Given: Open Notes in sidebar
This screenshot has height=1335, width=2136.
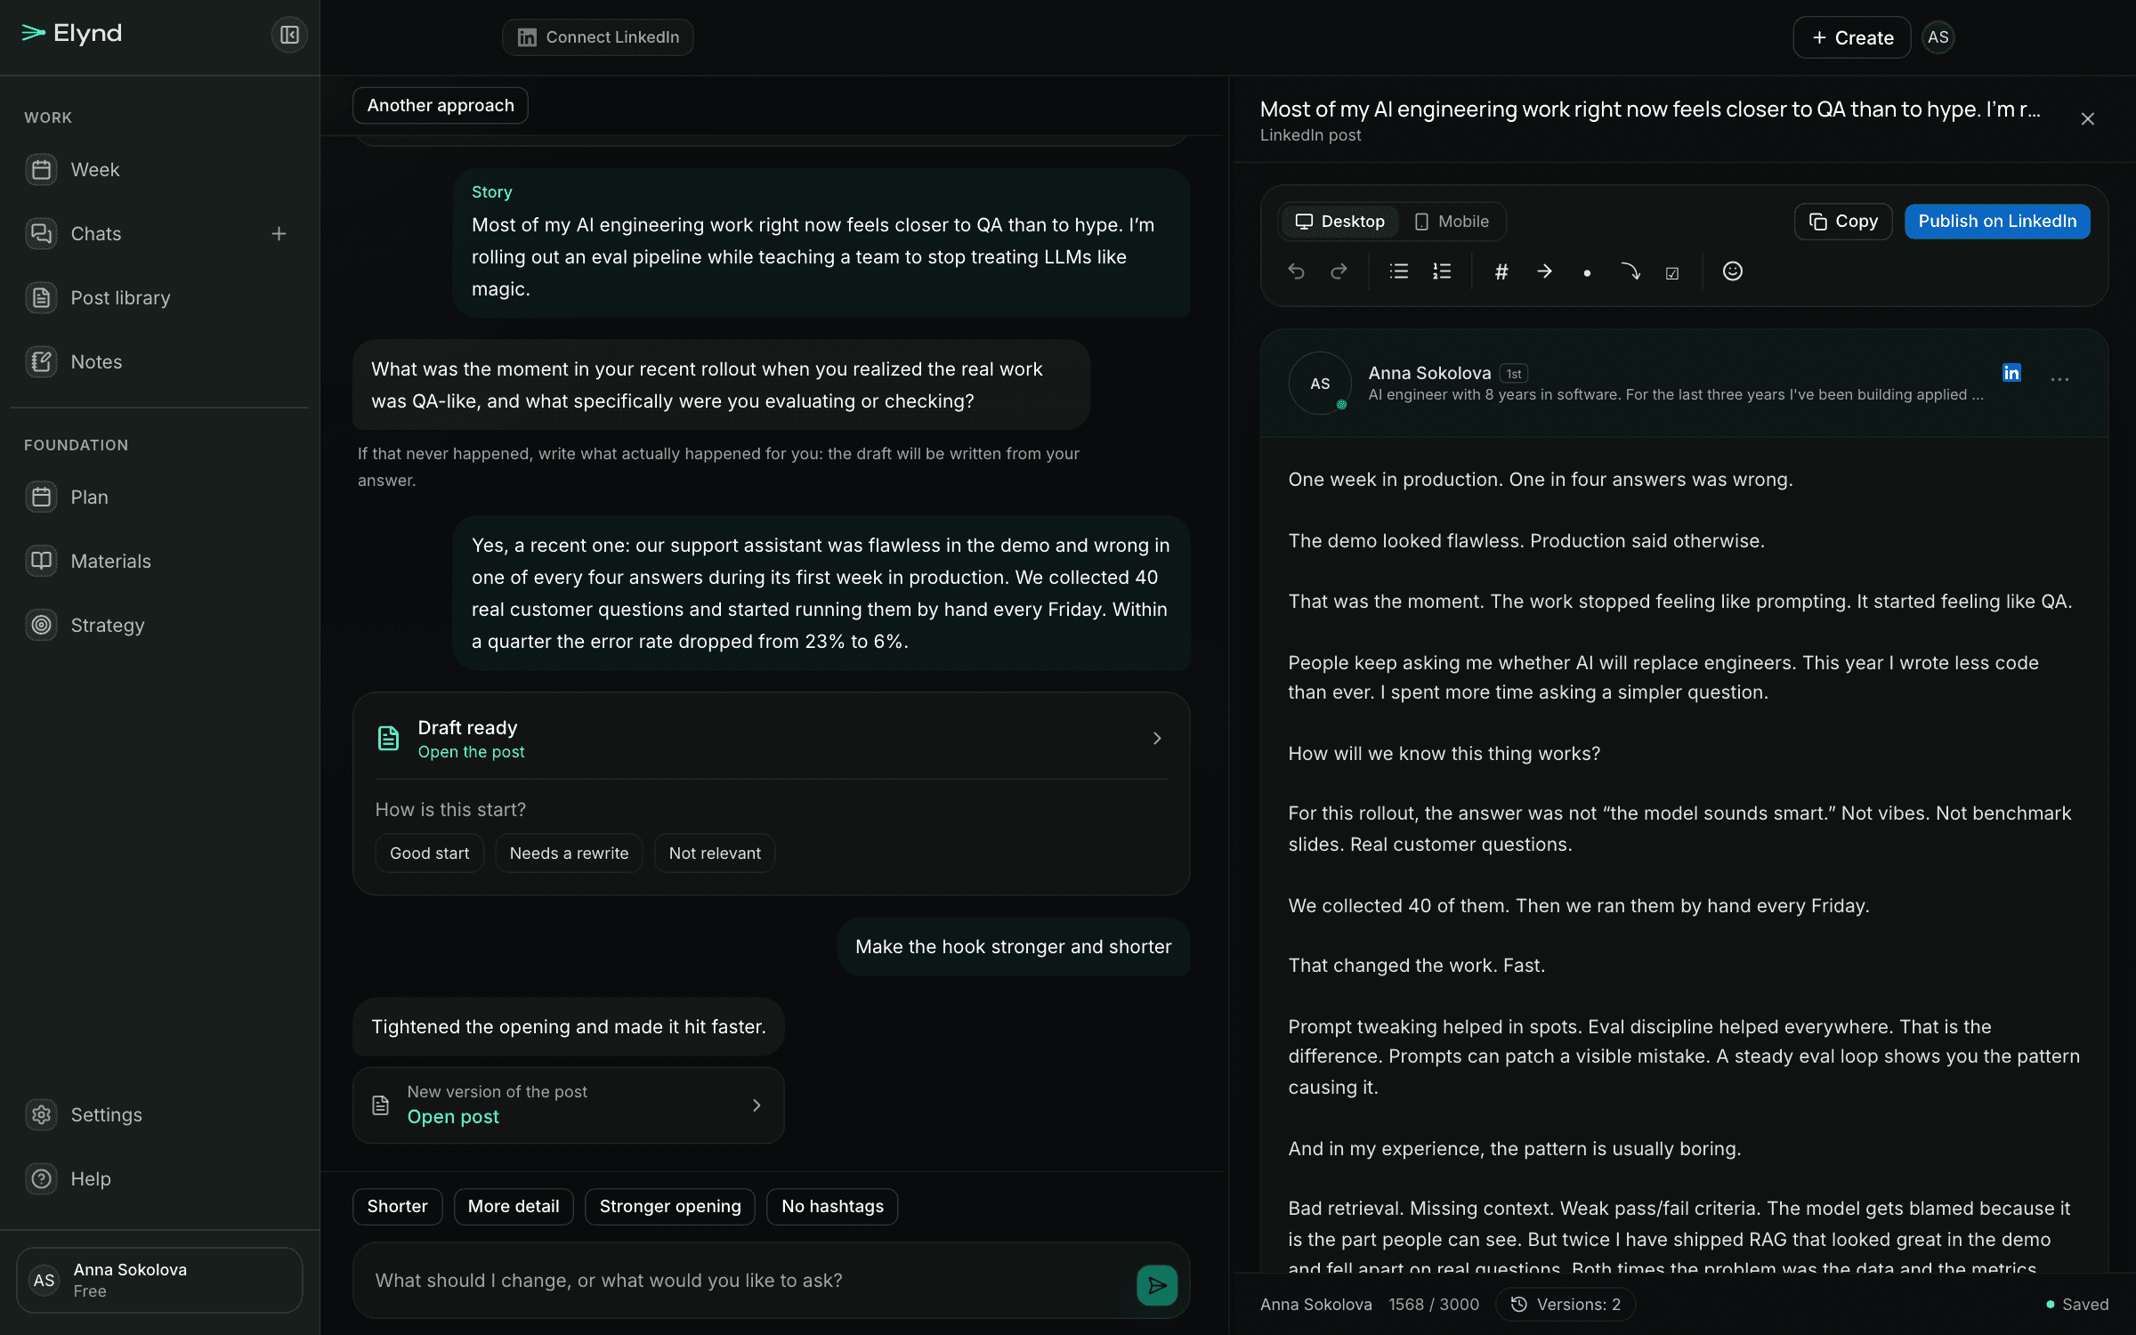Looking at the screenshot, I should [160, 361].
